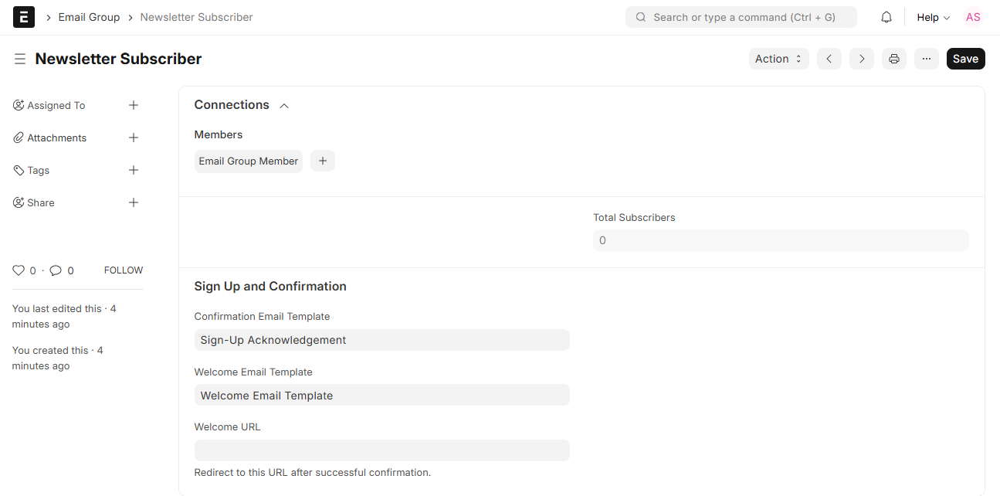Open the Confirmation Email Template selector

(x=381, y=340)
